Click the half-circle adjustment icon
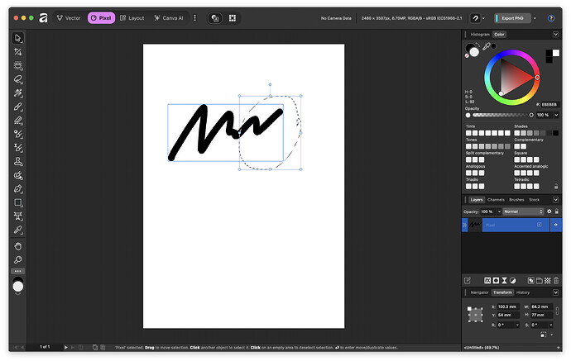Screen dimensions: 571x361 coord(513,281)
